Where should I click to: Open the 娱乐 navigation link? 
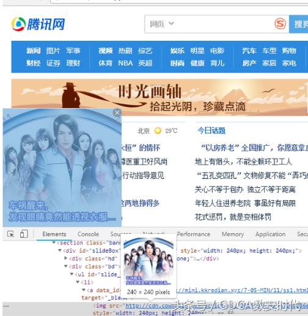(177, 51)
